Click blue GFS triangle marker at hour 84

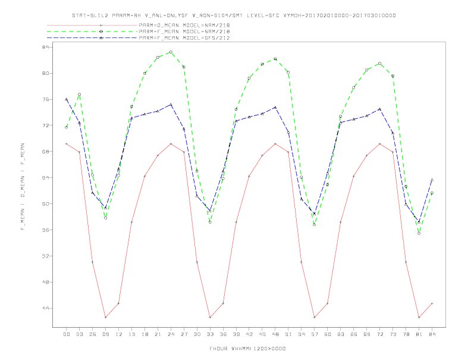tap(432, 180)
